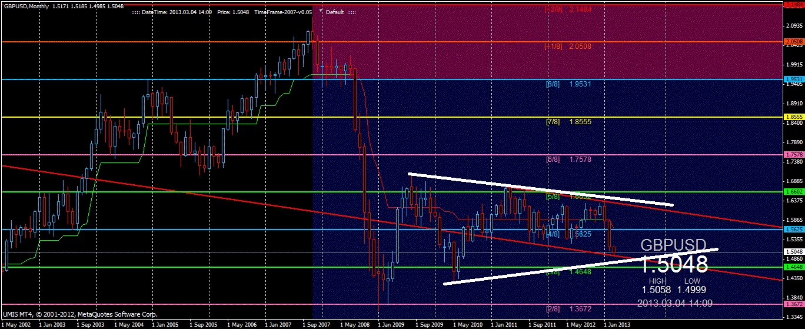Click the 1.3840 price scale value

pos(795,298)
